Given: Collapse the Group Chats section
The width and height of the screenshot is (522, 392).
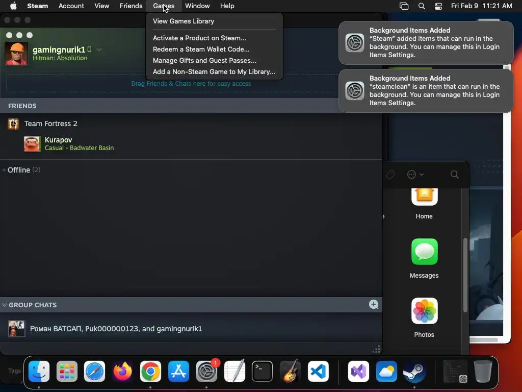Looking at the screenshot, I should pos(4,305).
